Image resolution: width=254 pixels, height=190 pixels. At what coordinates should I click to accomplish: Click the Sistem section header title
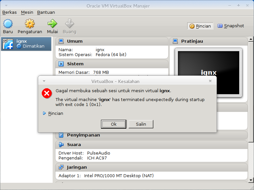tap(75, 64)
